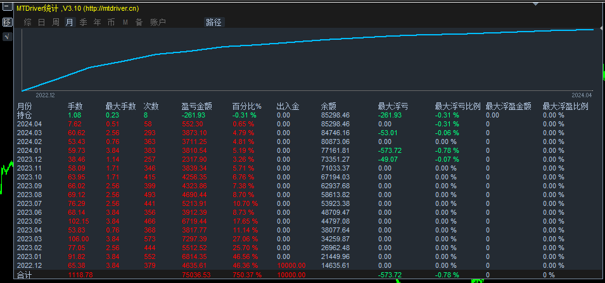Select the 2023.07 row label

point(28,203)
